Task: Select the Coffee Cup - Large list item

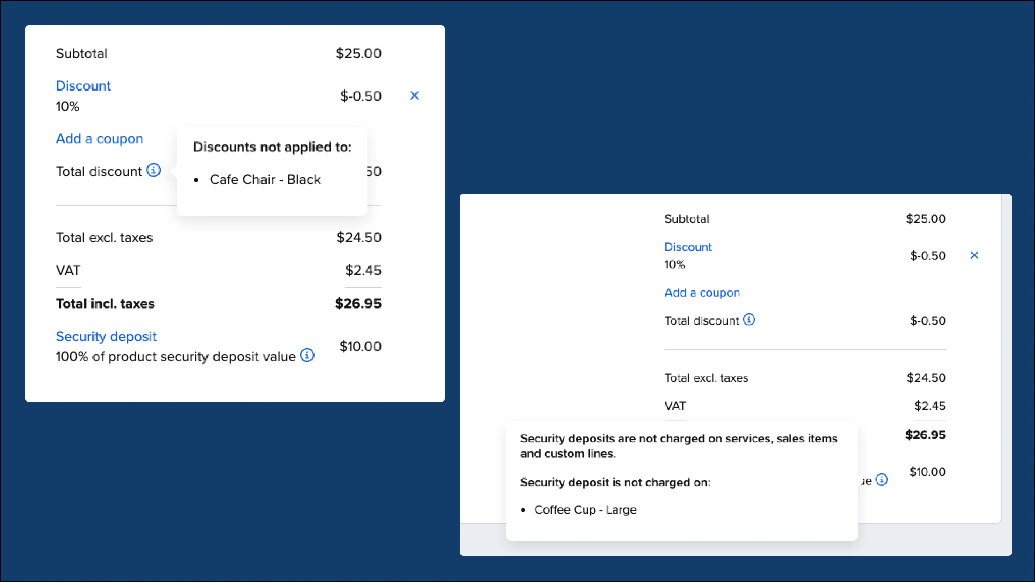Action: tap(585, 509)
